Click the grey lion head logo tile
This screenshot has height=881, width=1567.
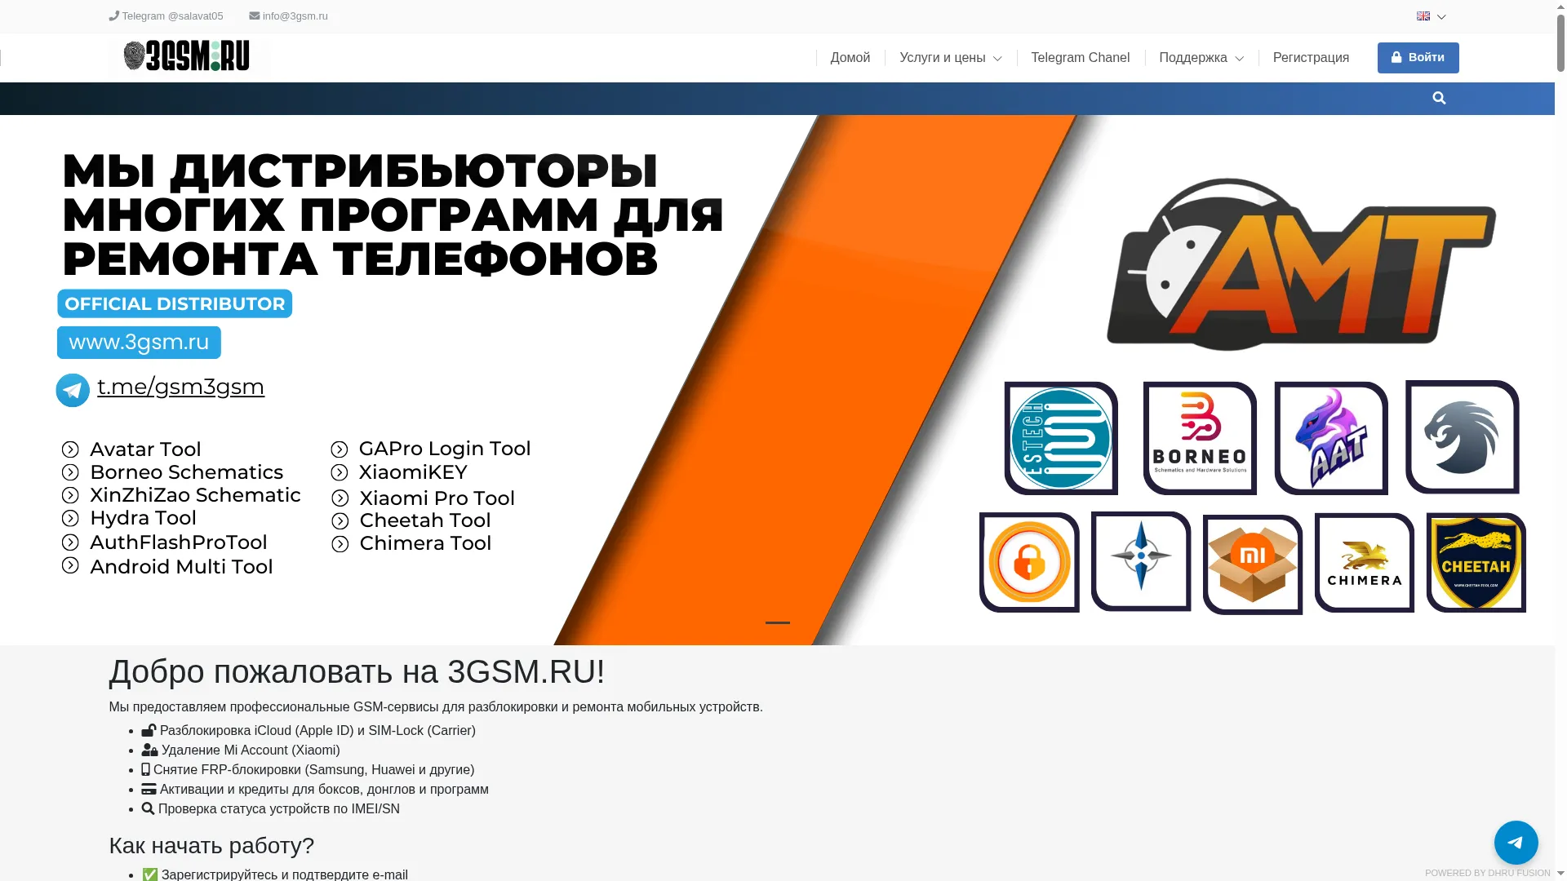click(x=1463, y=437)
